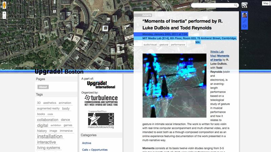This screenshot has height=152, width=271.
Task: Open the Media Lab Map link
Action: pyautogui.click(x=217, y=54)
